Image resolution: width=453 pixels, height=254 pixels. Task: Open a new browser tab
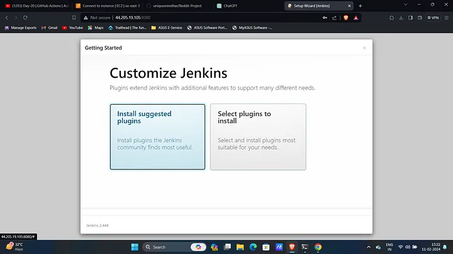pyautogui.click(x=361, y=6)
